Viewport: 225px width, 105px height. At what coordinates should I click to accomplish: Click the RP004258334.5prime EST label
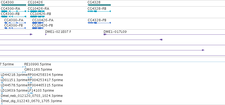pyautogui.click(x=45, y=75)
